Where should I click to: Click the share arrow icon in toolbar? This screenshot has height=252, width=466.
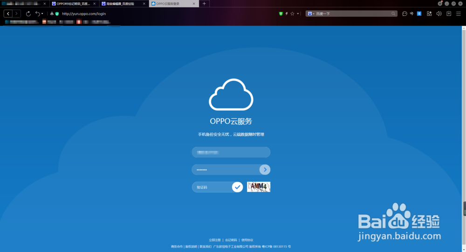pos(411,13)
